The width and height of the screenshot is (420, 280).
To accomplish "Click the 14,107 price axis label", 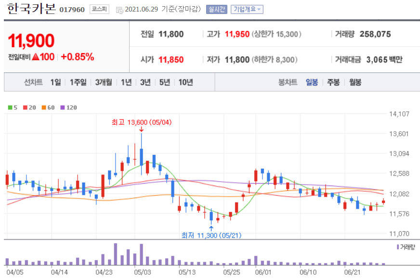I will (x=399, y=114).
